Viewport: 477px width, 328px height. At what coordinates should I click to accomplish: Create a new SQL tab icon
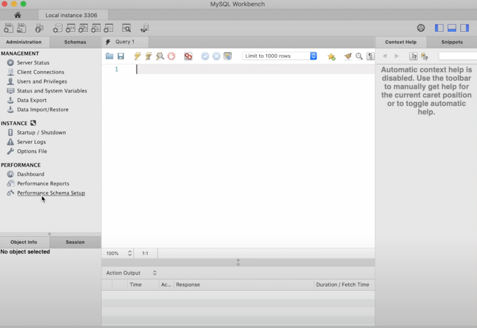coord(9,28)
